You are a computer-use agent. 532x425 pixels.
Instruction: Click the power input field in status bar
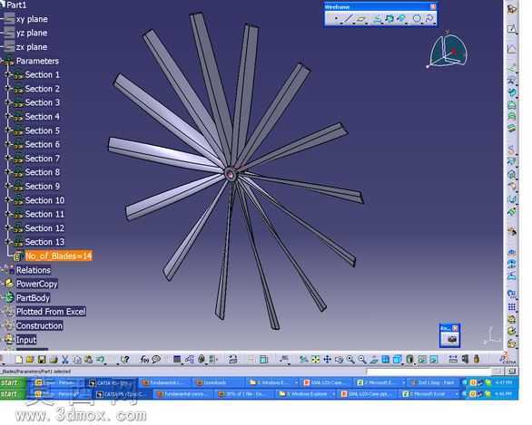point(429,372)
